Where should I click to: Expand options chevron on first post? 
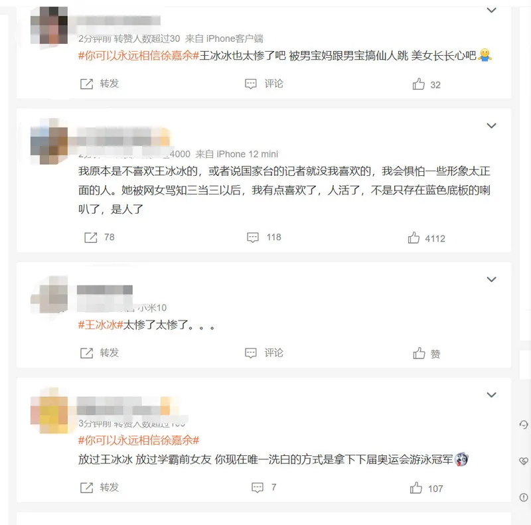(x=491, y=10)
